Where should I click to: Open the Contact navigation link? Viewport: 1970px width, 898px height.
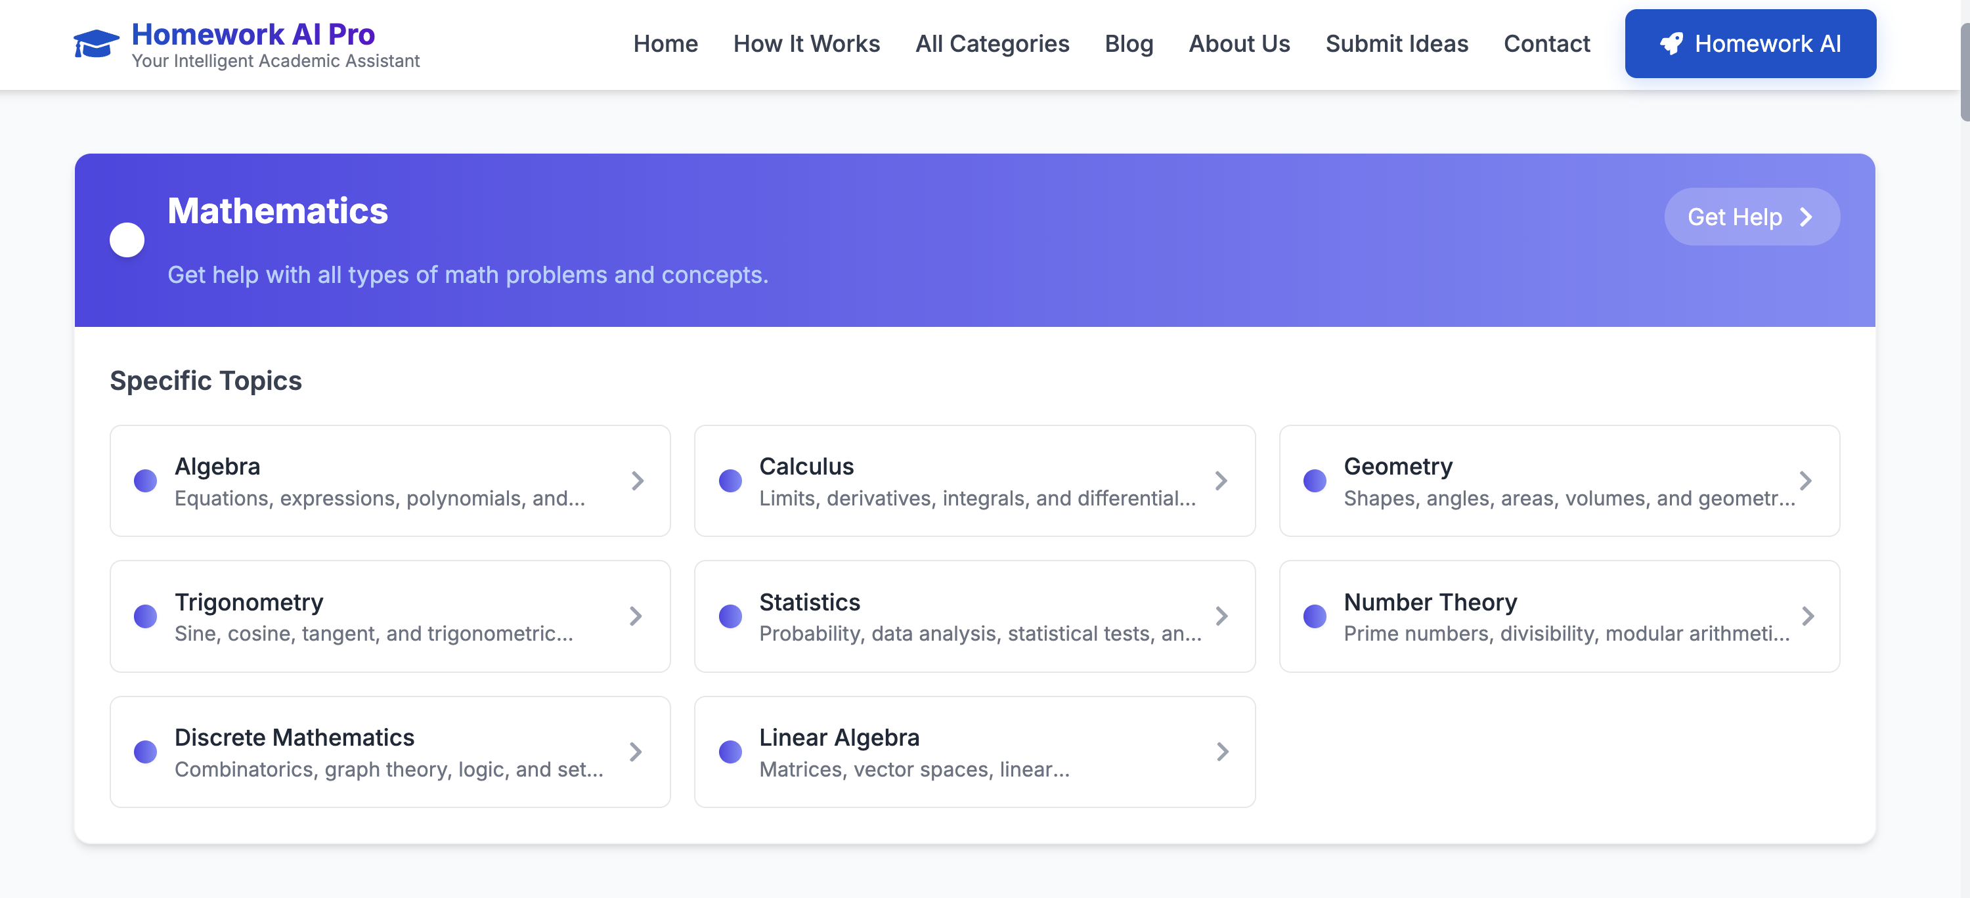point(1546,43)
